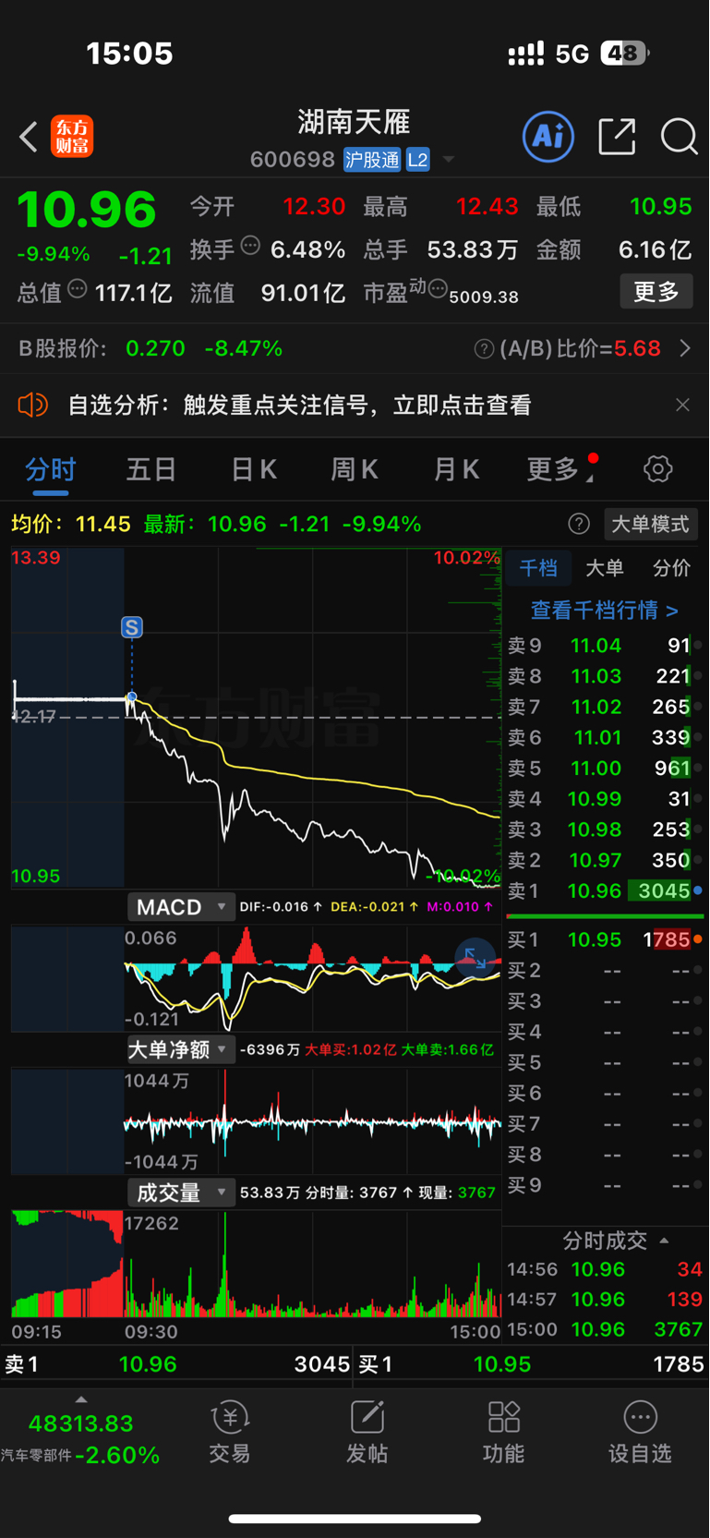Open the 沪股通 badge
The width and height of the screenshot is (710, 1538).
pos(373,160)
